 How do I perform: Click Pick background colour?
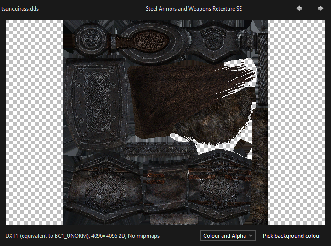(292, 235)
